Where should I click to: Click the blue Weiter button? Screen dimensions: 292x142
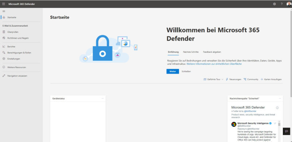[173, 71]
